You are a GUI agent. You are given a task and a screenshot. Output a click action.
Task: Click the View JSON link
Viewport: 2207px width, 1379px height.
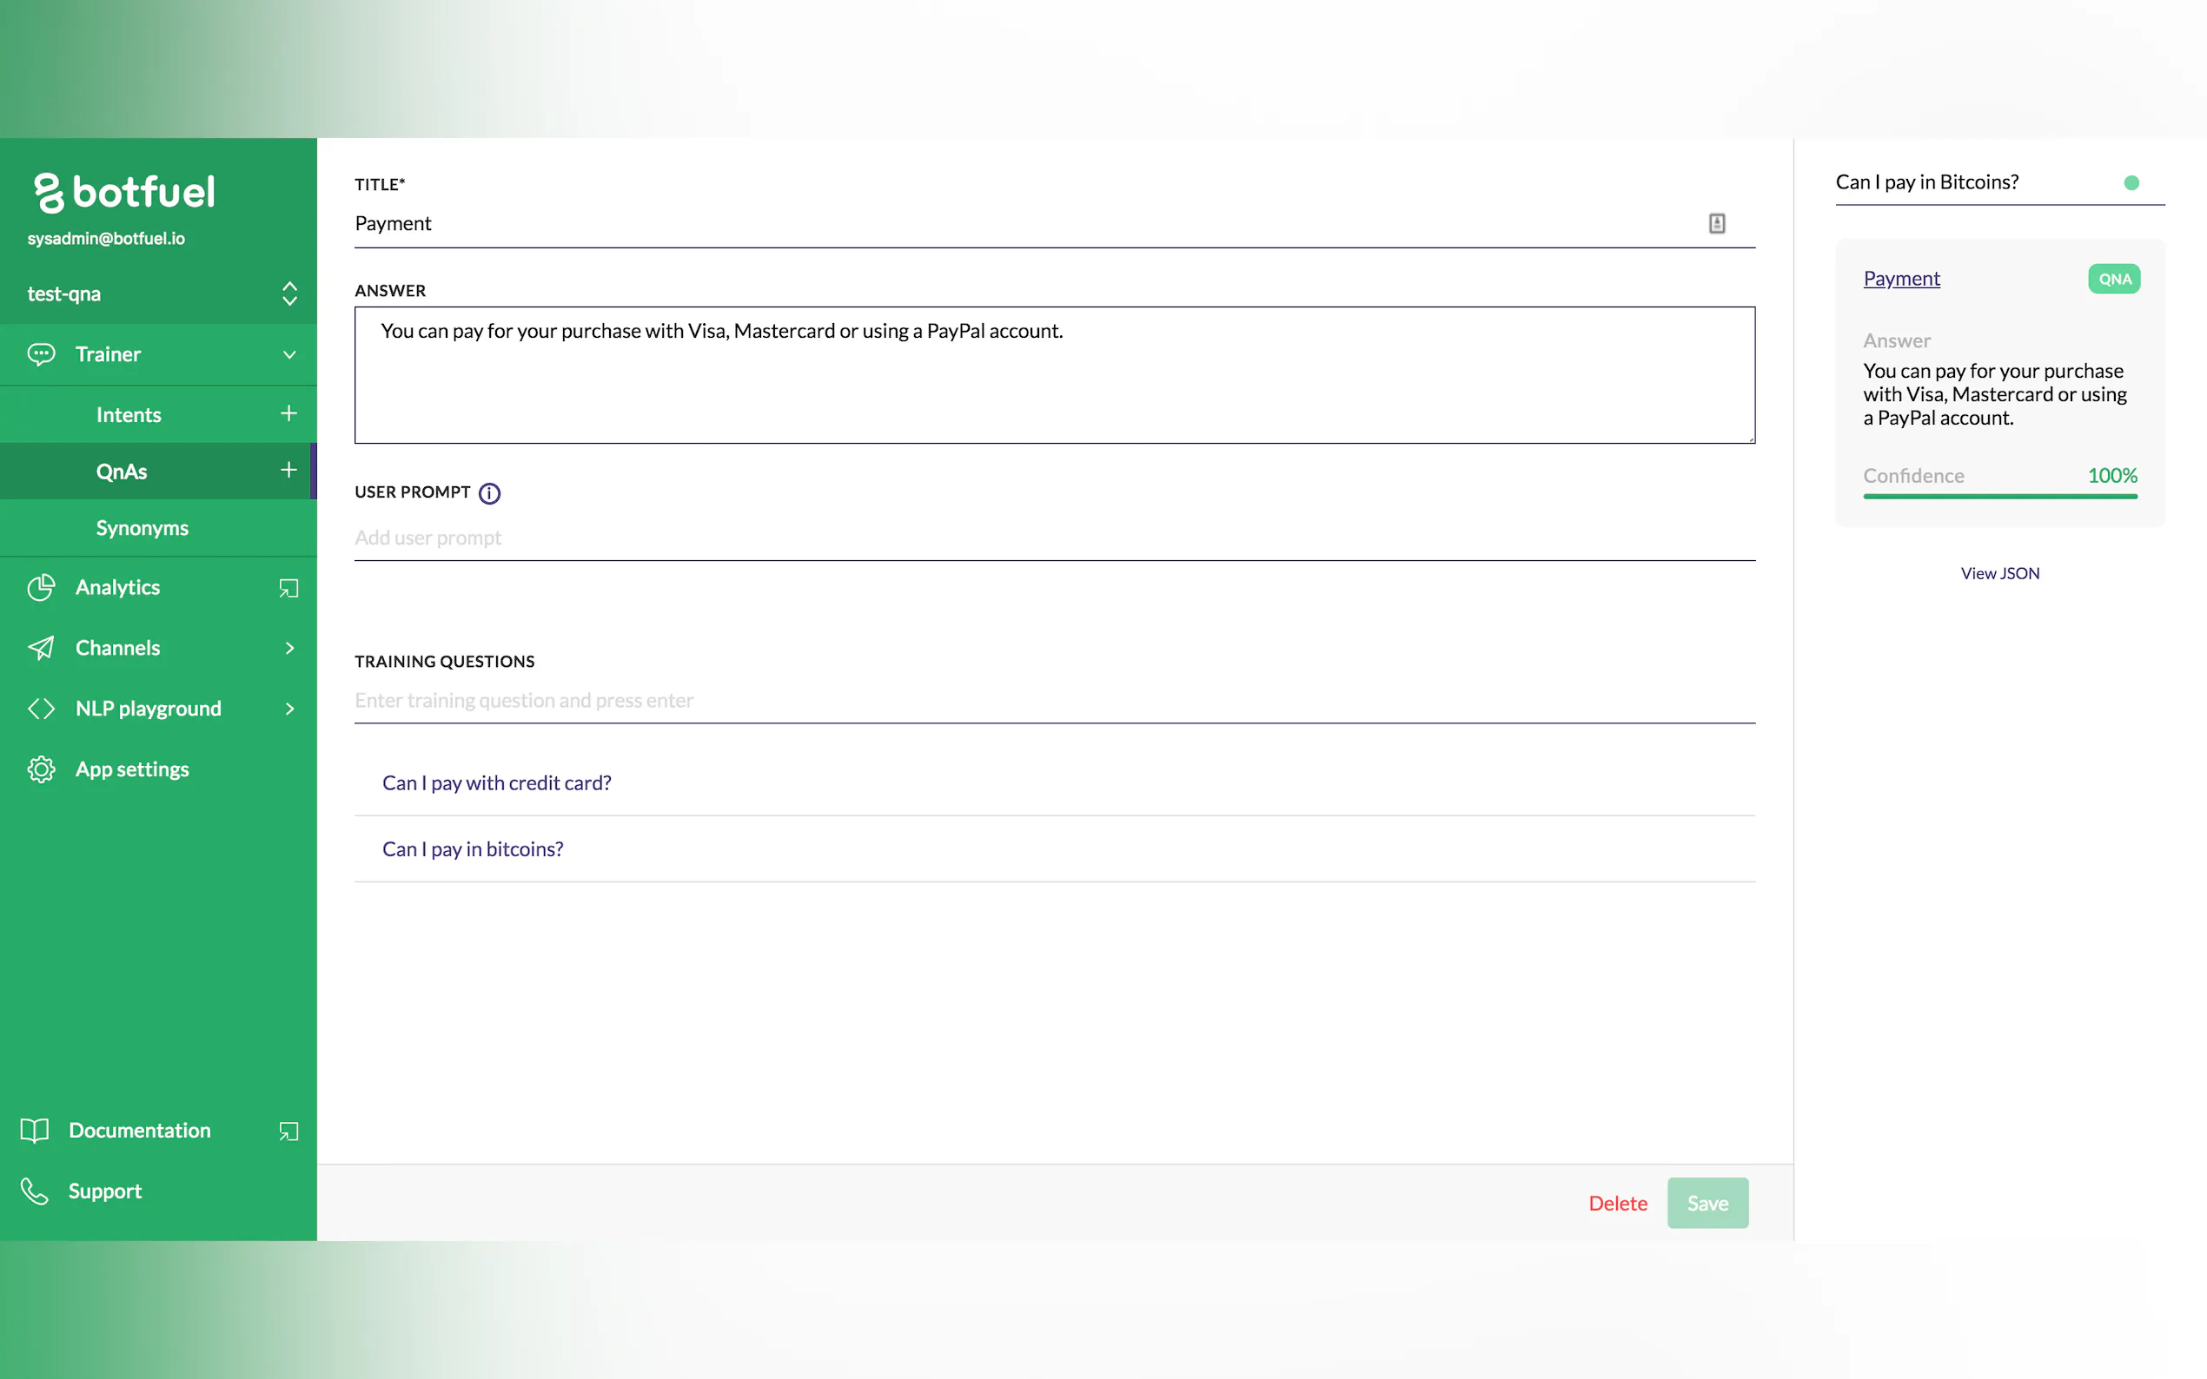(1999, 574)
